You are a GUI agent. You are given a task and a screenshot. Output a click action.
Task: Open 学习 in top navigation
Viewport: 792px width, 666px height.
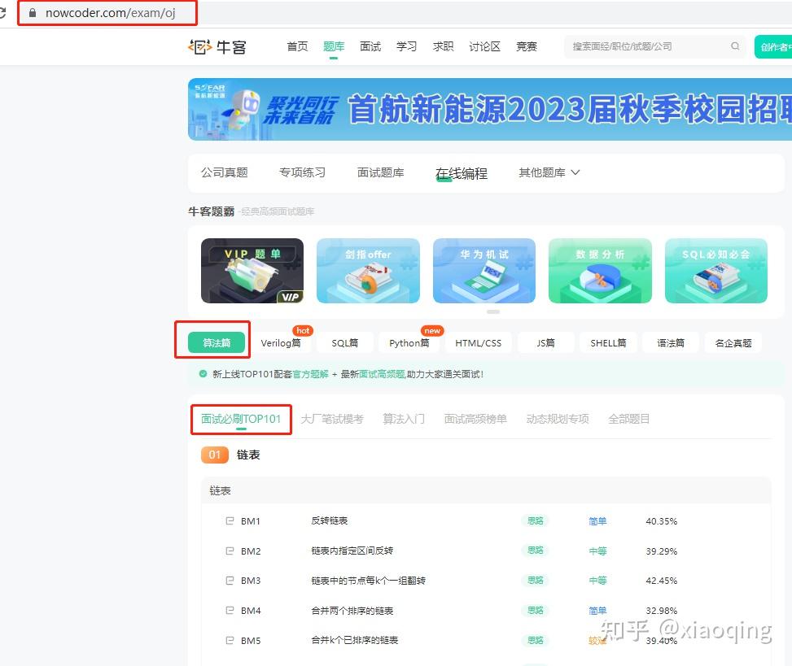[x=407, y=46]
